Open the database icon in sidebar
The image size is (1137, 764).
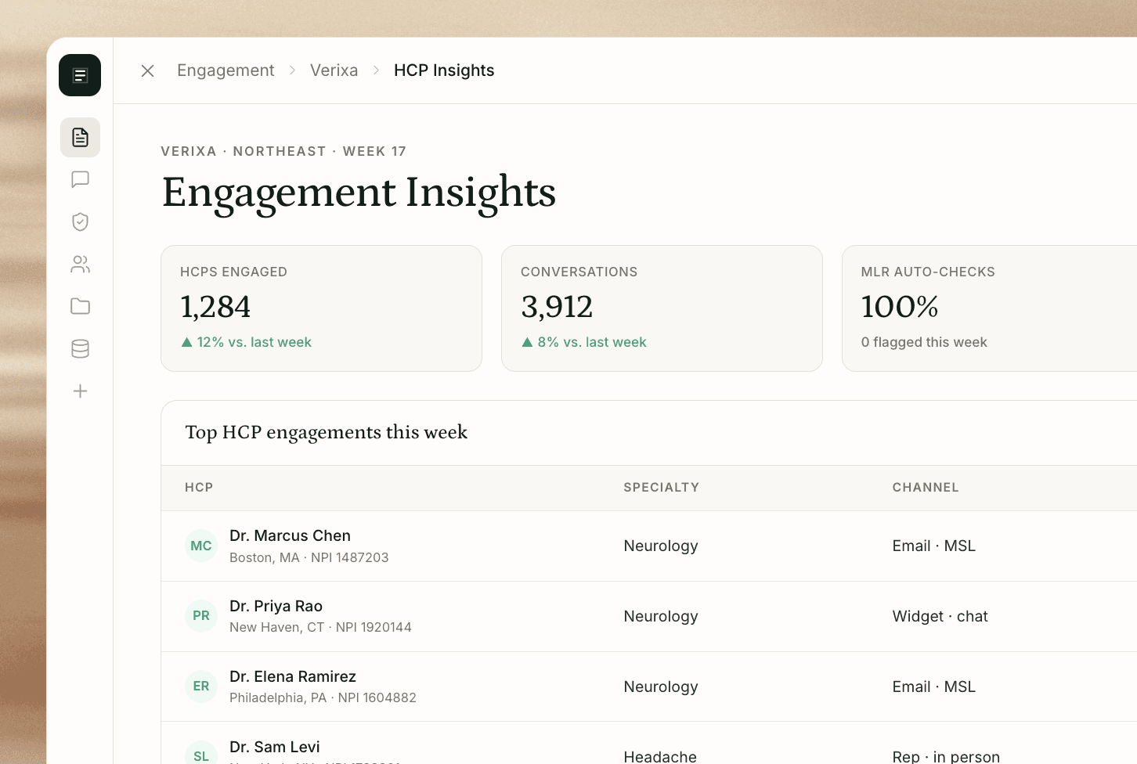tap(80, 348)
